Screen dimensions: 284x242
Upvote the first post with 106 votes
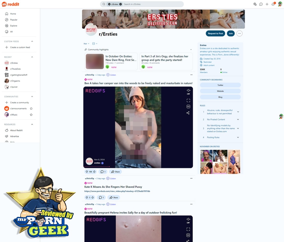coord(87,172)
